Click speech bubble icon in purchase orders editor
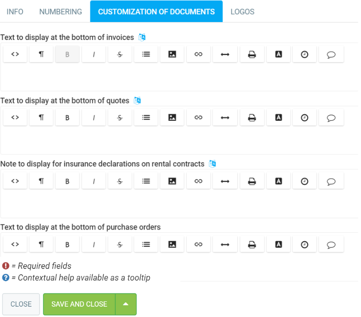The image size is (361, 317). [331, 245]
